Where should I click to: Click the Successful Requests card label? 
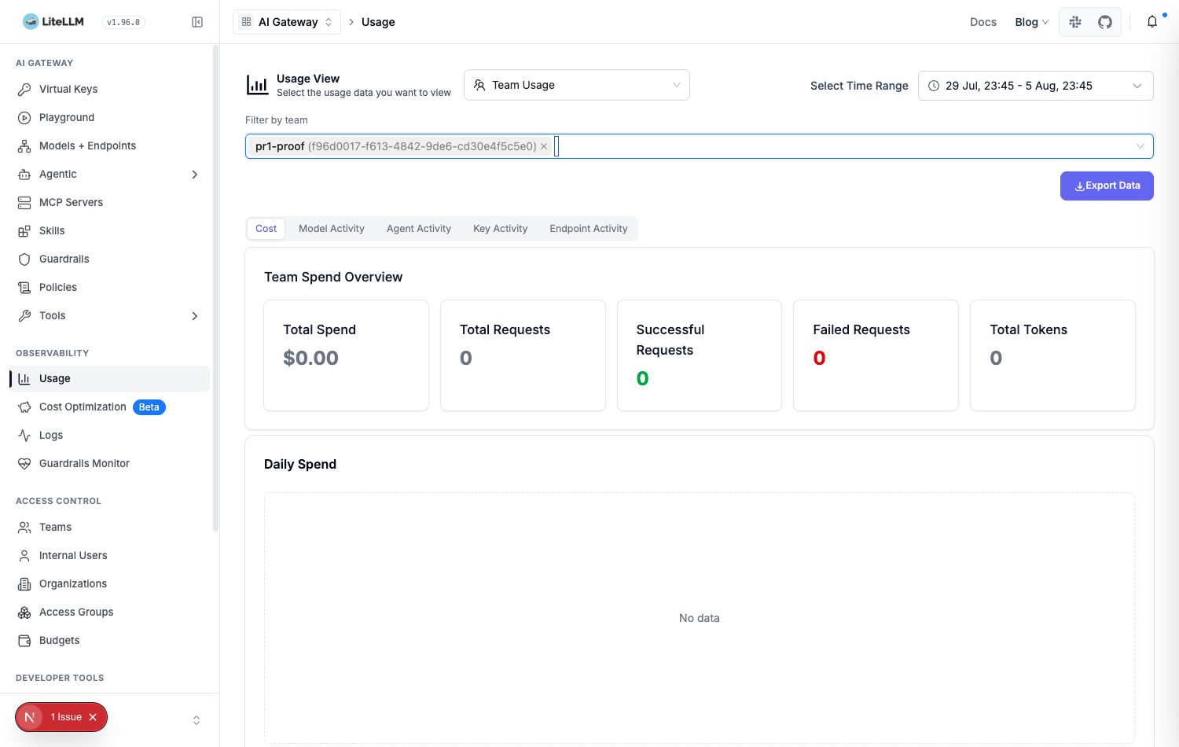click(x=670, y=340)
